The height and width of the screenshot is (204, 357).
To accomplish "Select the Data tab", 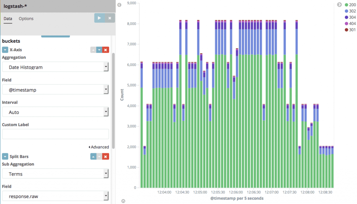I will (8, 19).
